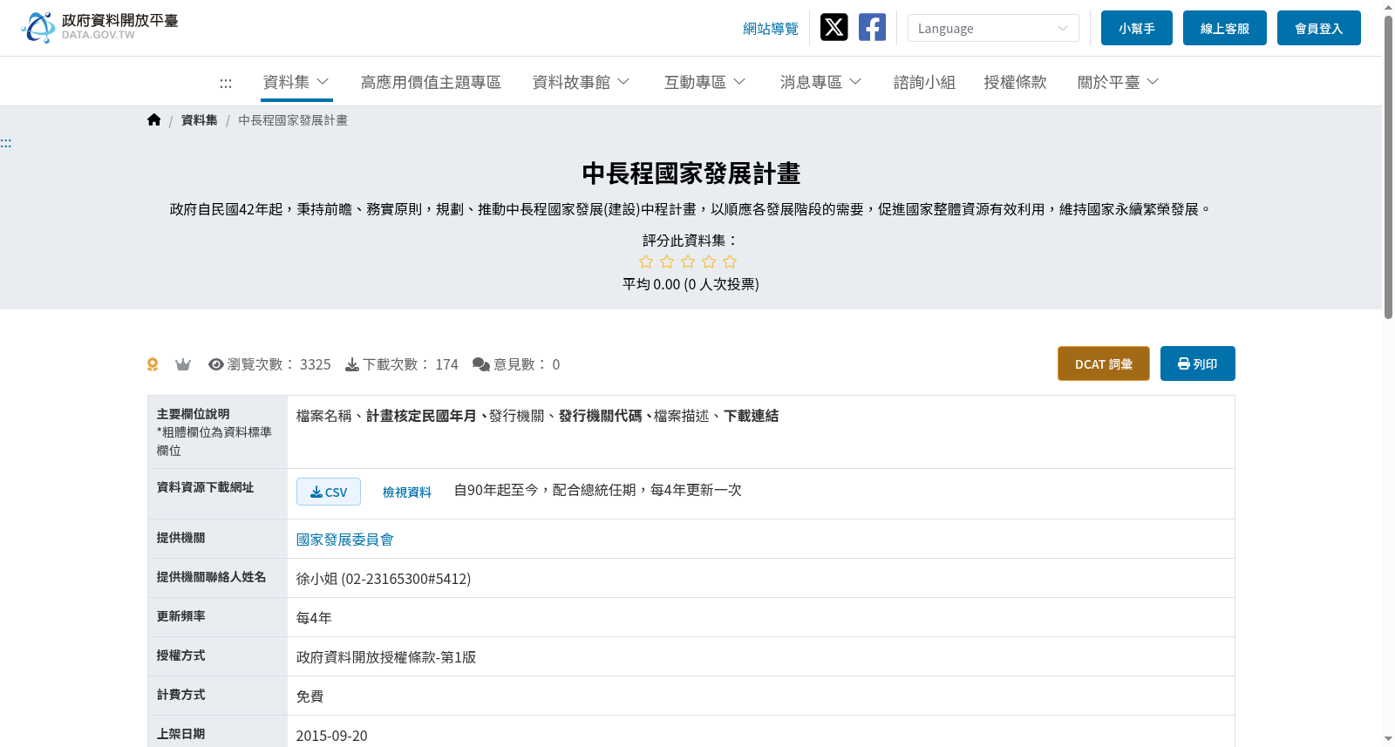Open the 檢視資料 link

(x=407, y=492)
